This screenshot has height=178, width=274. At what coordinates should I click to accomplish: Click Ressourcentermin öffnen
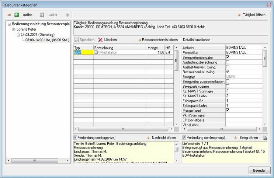tap(160, 39)
